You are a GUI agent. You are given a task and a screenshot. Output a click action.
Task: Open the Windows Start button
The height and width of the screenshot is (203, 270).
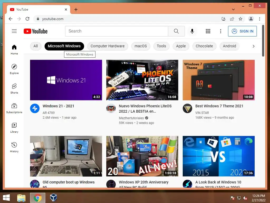pyautogui.click(x=6, y=198)
